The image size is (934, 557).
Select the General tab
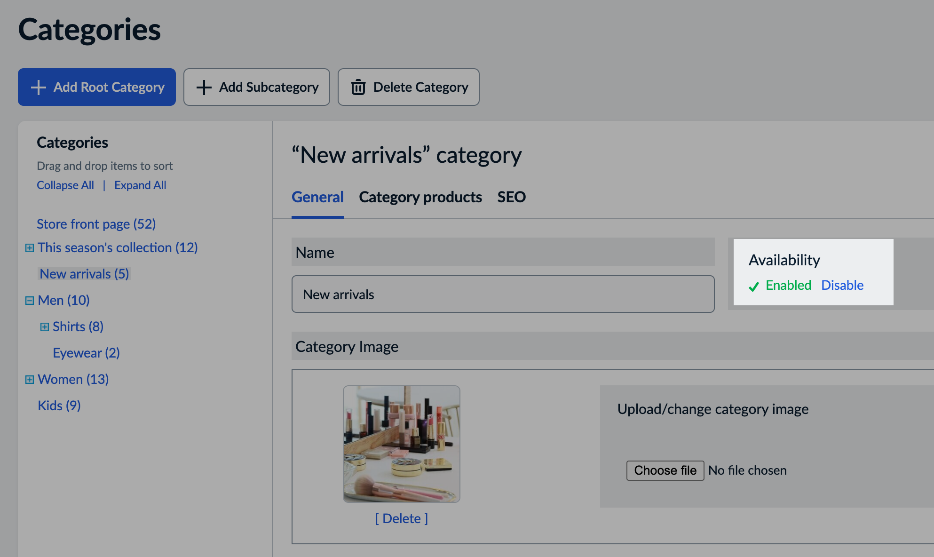(x=317, y=197)
